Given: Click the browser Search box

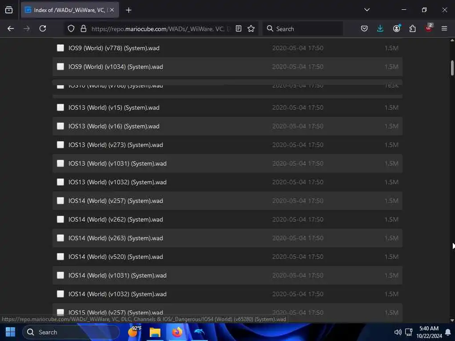Looking at the screenshot, I should click(x=303, y=29).
